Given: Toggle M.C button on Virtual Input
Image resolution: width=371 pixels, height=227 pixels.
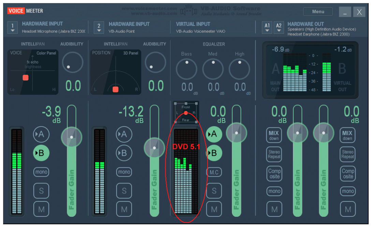Looking at the screenshot, I should [214, 172].
